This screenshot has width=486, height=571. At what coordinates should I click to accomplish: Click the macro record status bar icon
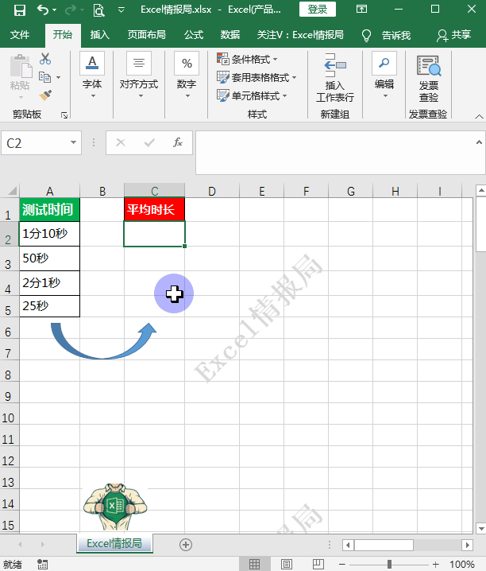[43, 565]
